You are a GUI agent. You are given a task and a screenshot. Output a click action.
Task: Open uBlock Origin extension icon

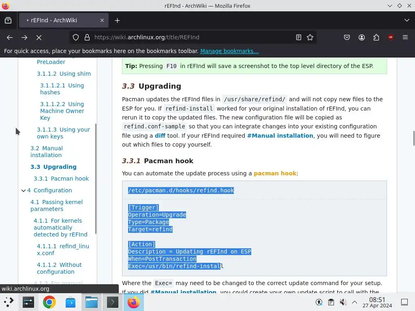tap(391, 38)
